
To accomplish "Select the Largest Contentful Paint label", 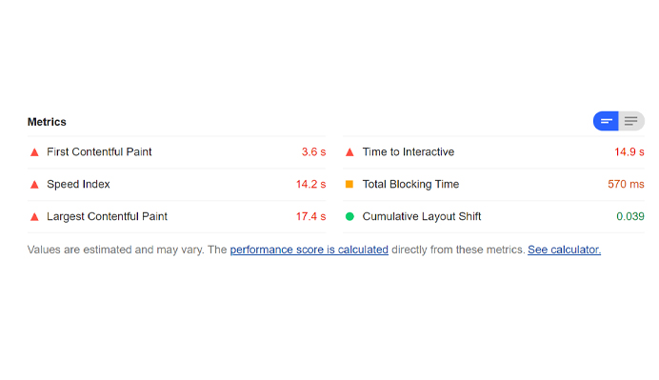I will coord(107,216).
